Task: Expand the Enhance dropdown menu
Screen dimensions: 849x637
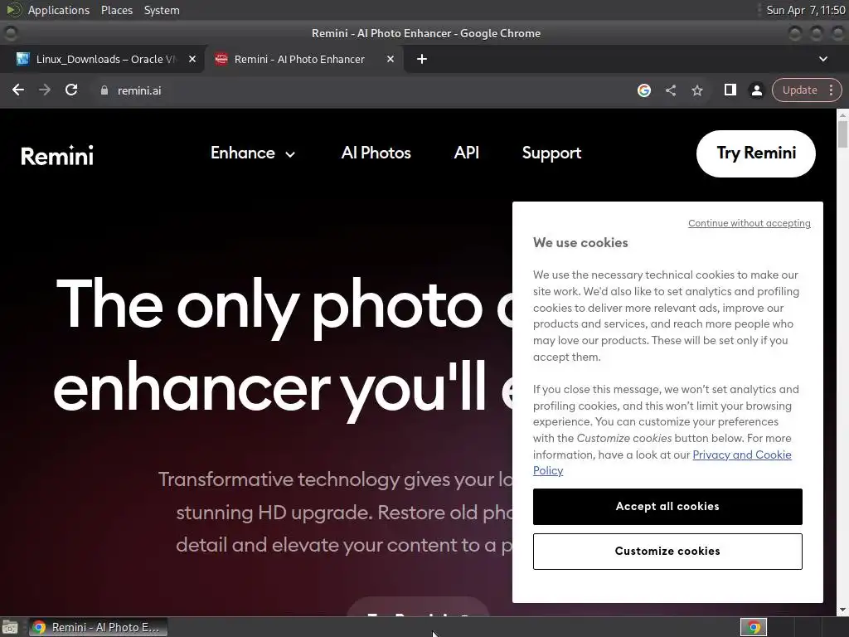Action: 252,153
